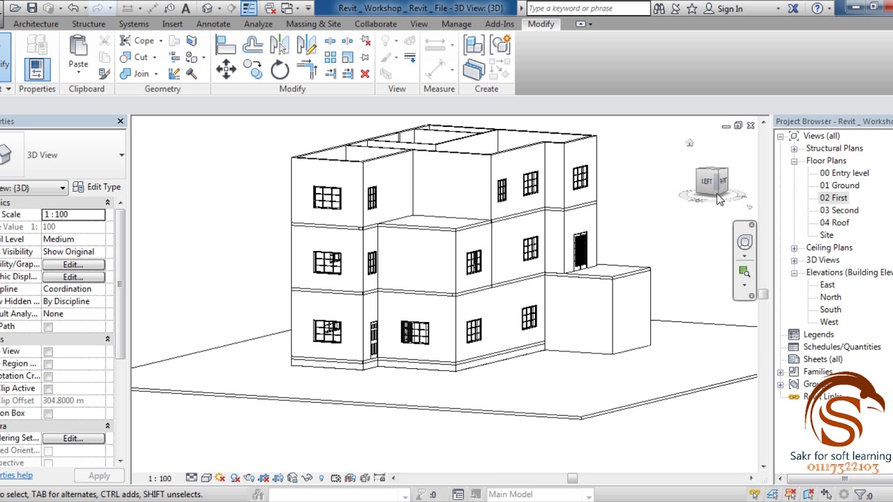This screenshot has height=502, width=893.
Task: Click the Edit Type button
Action: [x=97, y=187]
